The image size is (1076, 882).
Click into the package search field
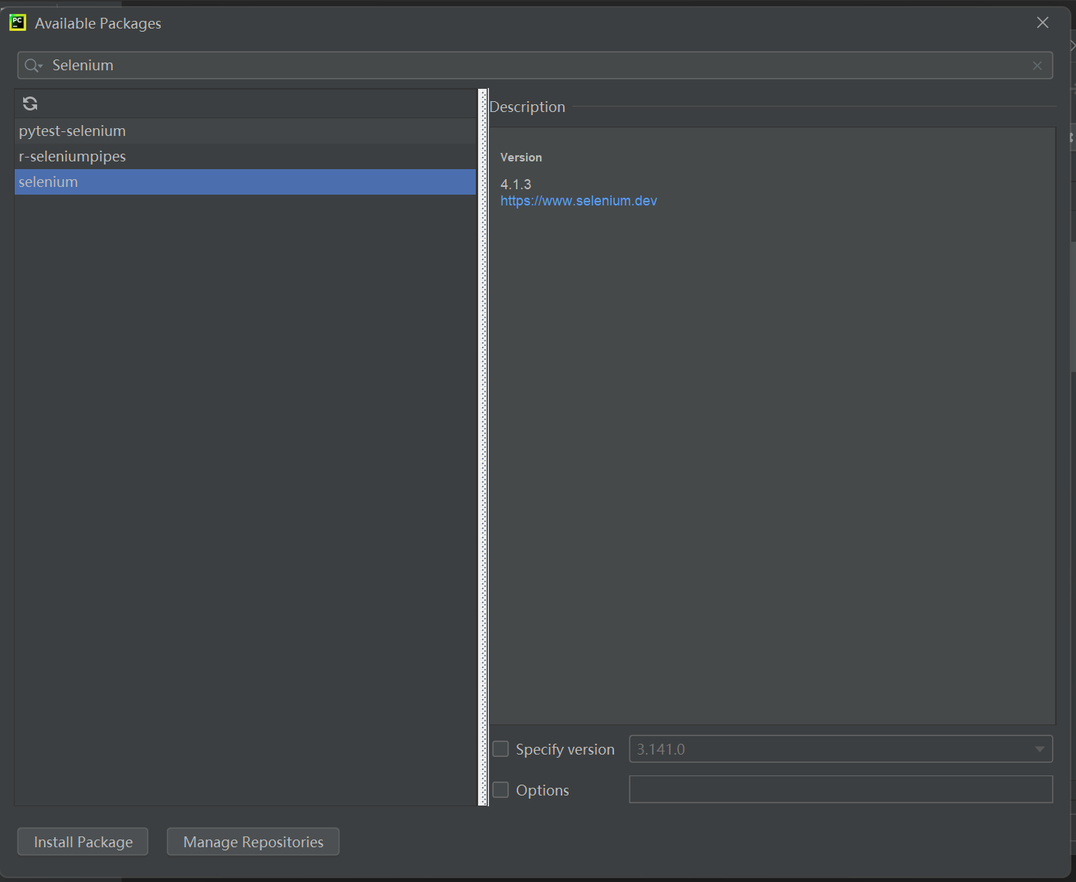[x=535, y=66]
